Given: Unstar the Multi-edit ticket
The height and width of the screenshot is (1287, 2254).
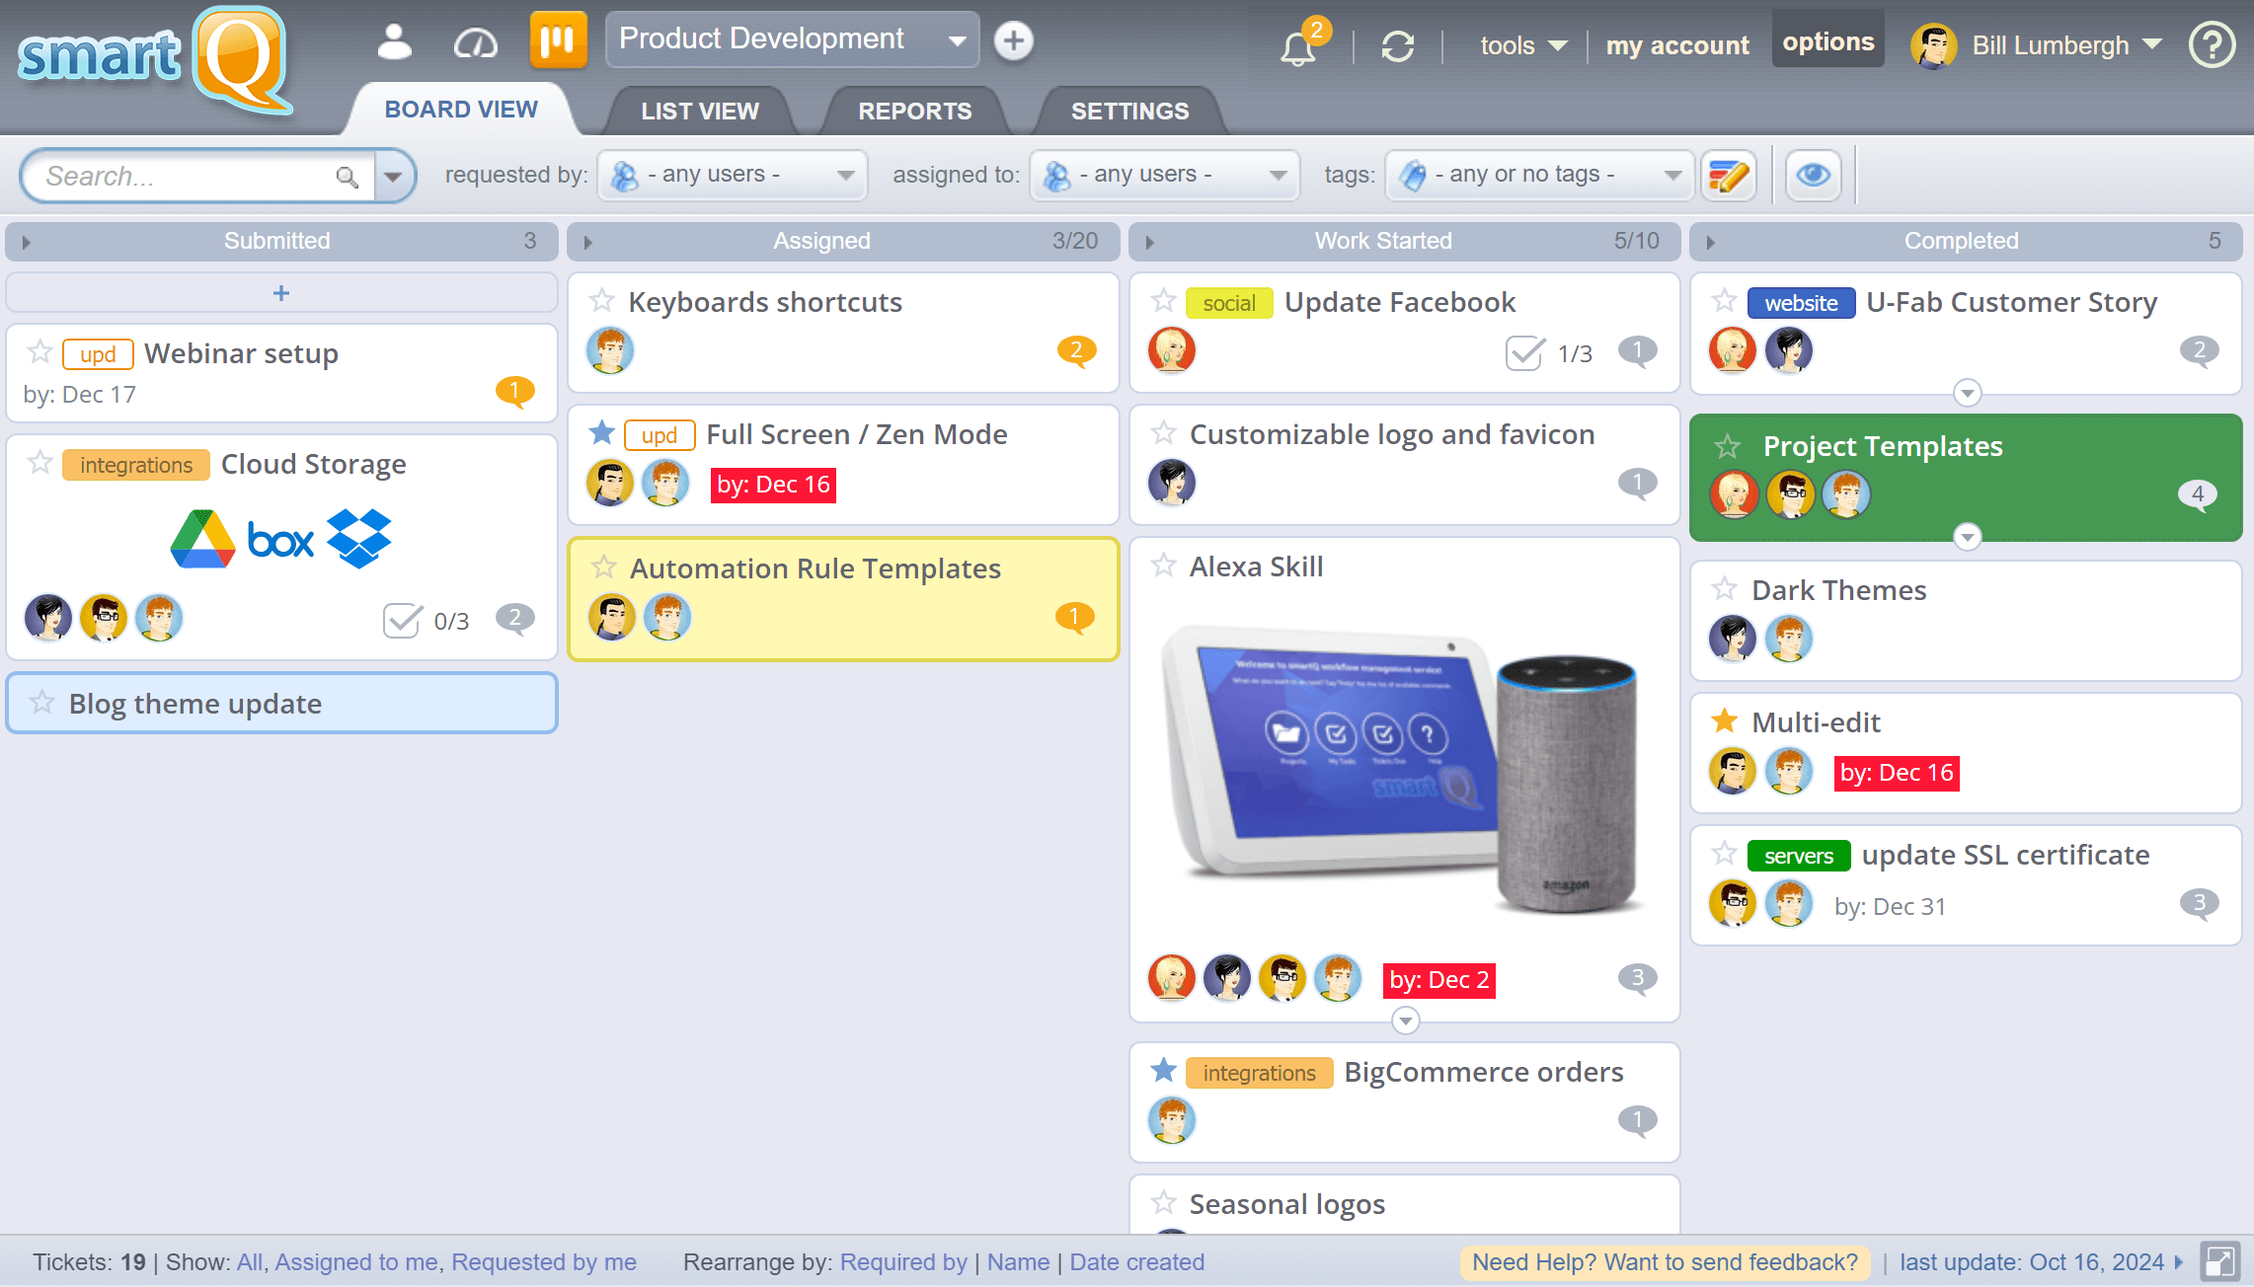Looking at the screenshot, I should (1725, 720).
